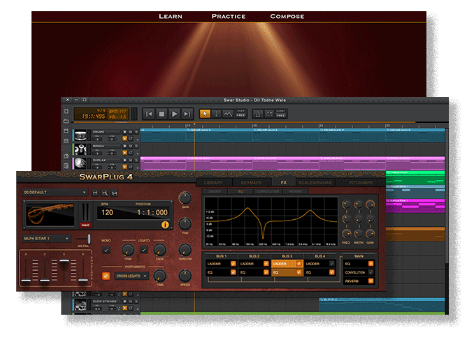Open the 00 Default preset dropdown
The height and width of the screenshot is (342, 467).
55,193
